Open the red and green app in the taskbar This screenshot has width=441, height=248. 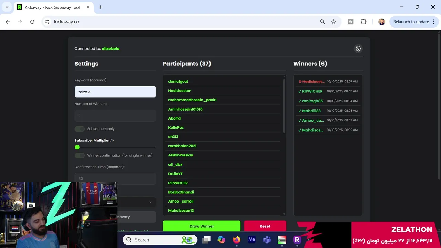282,240
